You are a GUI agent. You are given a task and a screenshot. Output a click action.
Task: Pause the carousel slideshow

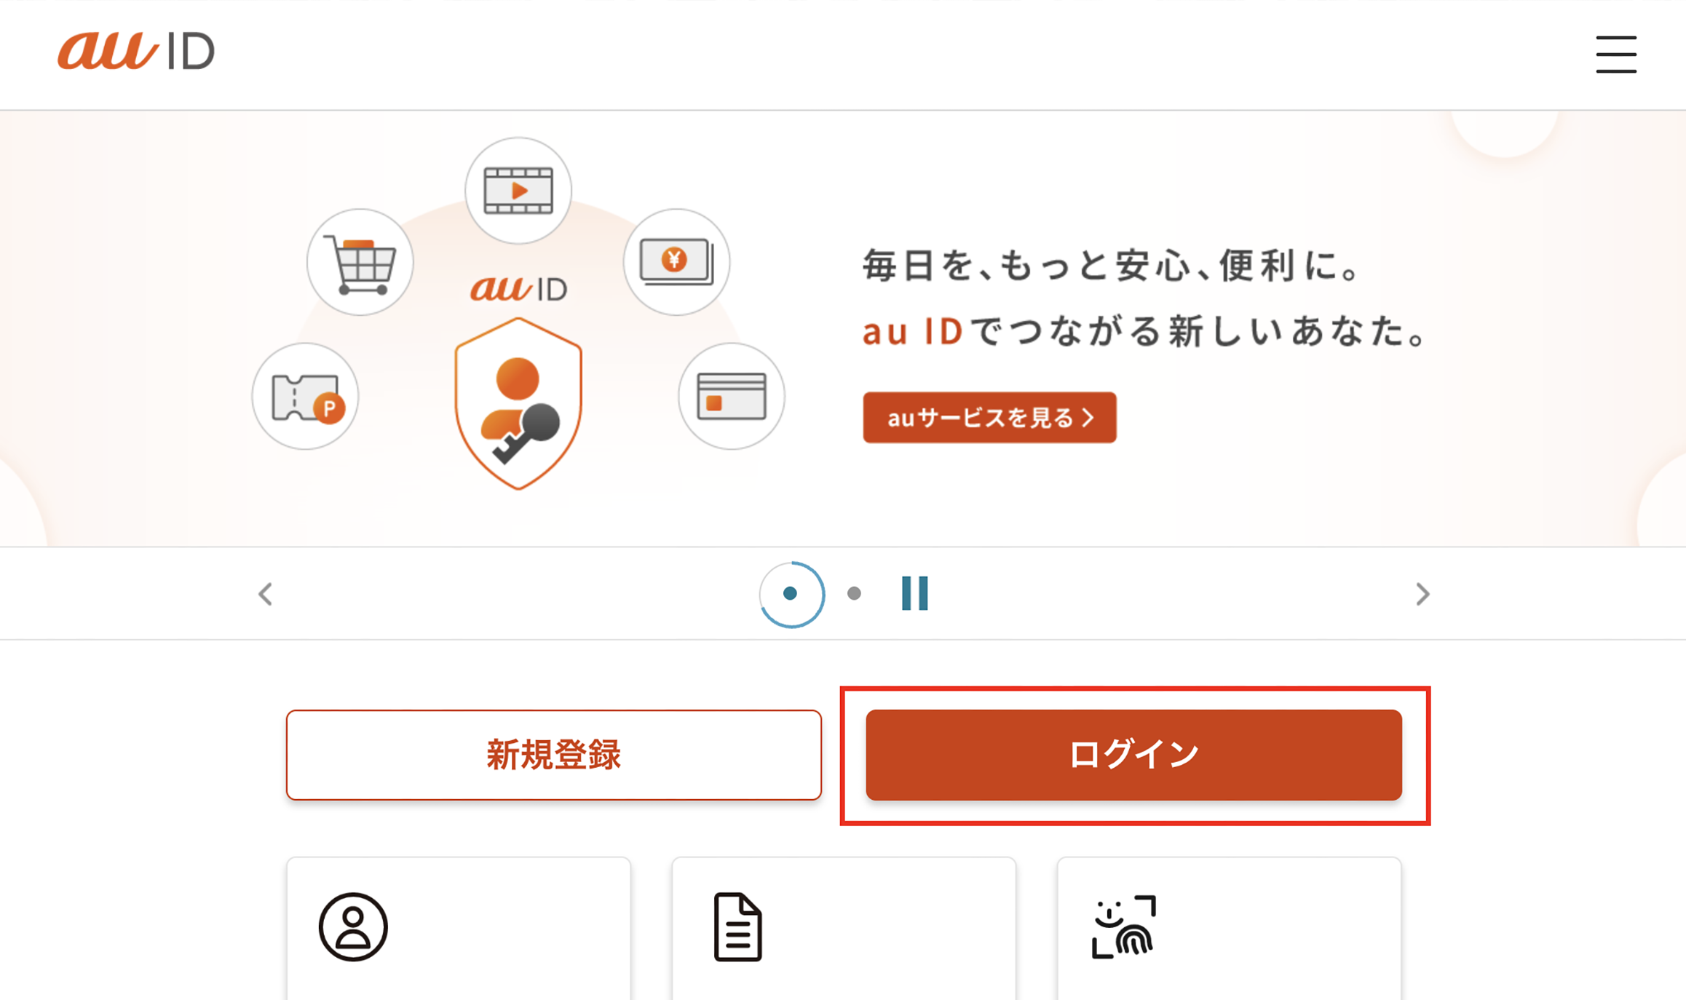[915, 594]
